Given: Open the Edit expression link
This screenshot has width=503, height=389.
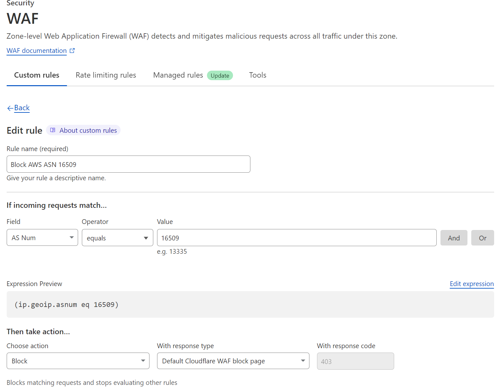Looking at the screenshot, I should coord(472,284).
